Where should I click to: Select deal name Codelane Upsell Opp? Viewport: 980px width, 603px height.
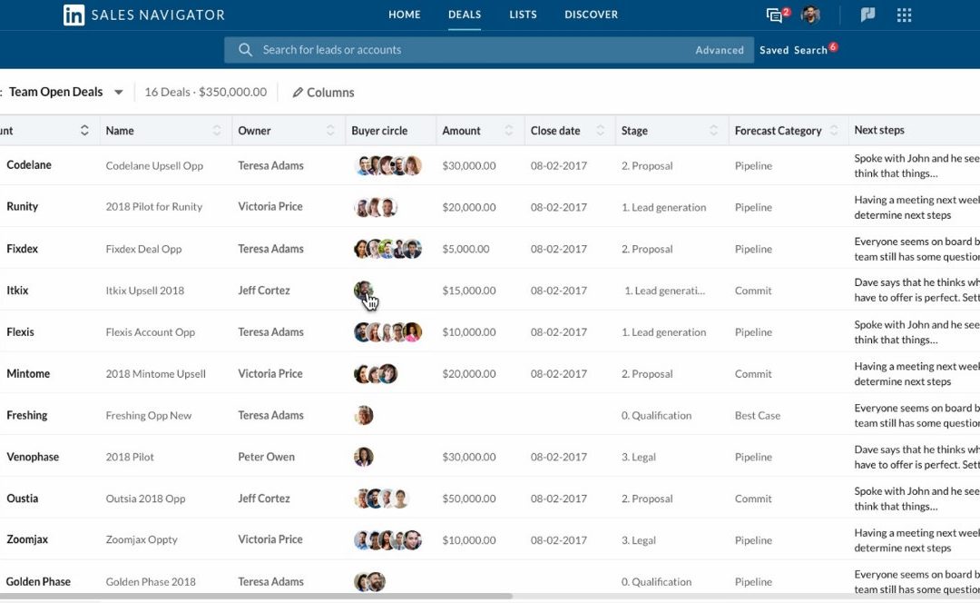point(154,166)
